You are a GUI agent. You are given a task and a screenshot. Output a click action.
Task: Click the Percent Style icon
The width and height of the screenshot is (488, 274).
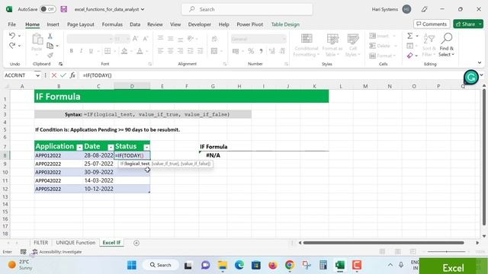[251, 51]
